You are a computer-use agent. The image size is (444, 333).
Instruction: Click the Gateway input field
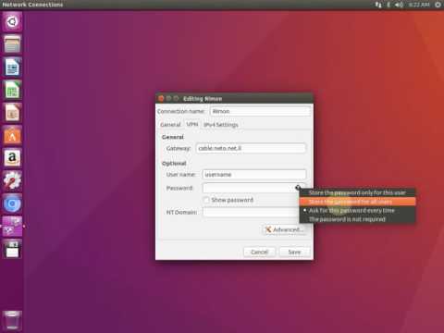(x=251, y=148)
